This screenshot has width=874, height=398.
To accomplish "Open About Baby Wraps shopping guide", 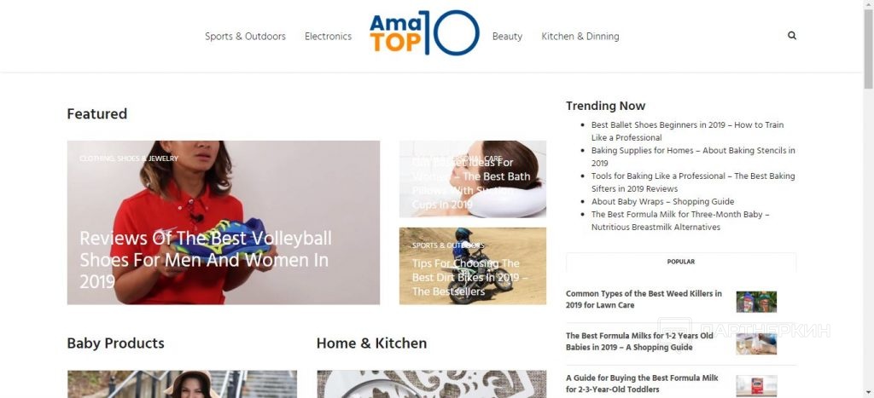I will coord(662,201).
